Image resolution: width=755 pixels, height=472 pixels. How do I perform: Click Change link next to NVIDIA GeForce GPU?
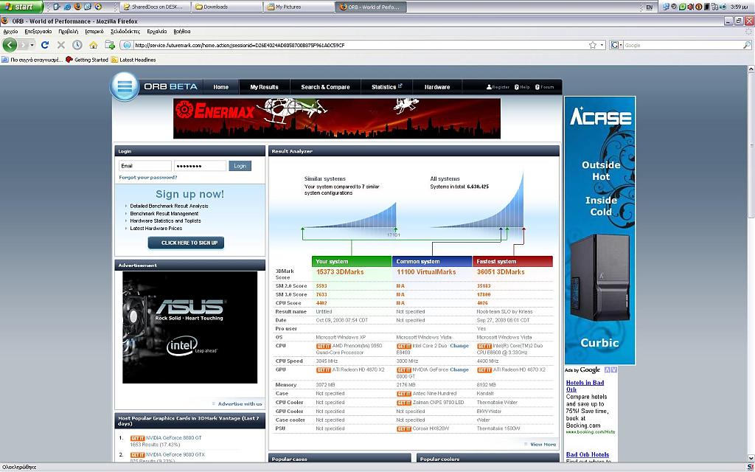tap(459, 370)
